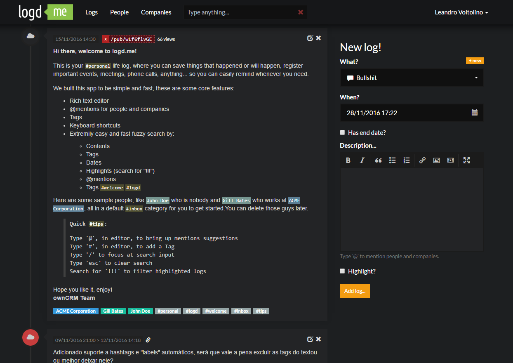Edit the 09/11/2016 log entry
This screenshot has height=363, width=513.
(x=310, y=339)
